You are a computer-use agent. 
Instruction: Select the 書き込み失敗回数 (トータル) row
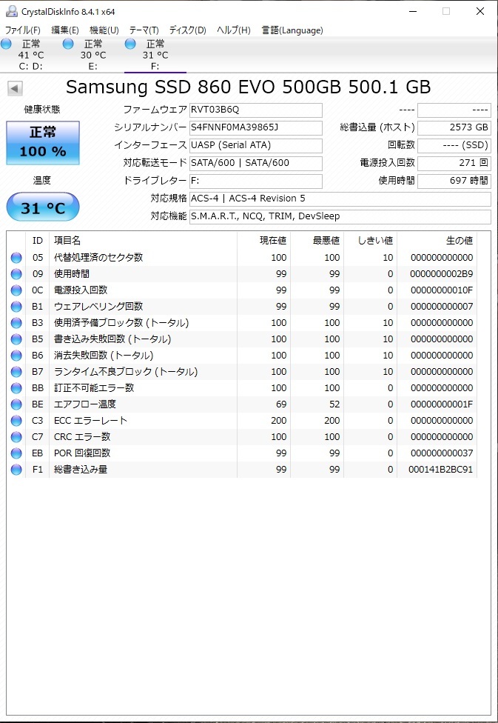(x=242, y=339)
